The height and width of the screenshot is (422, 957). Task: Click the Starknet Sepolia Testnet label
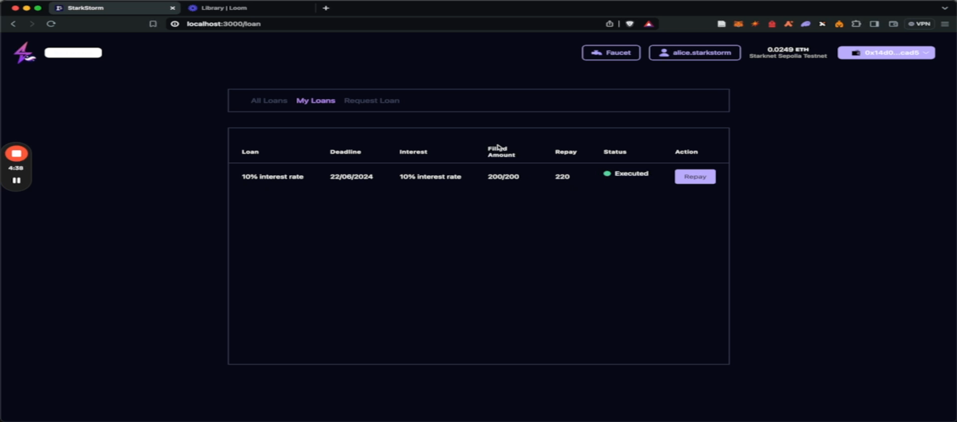coord(788,56)
